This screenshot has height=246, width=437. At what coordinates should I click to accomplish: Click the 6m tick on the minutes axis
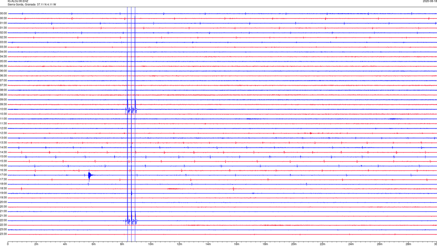click(94, 244)
